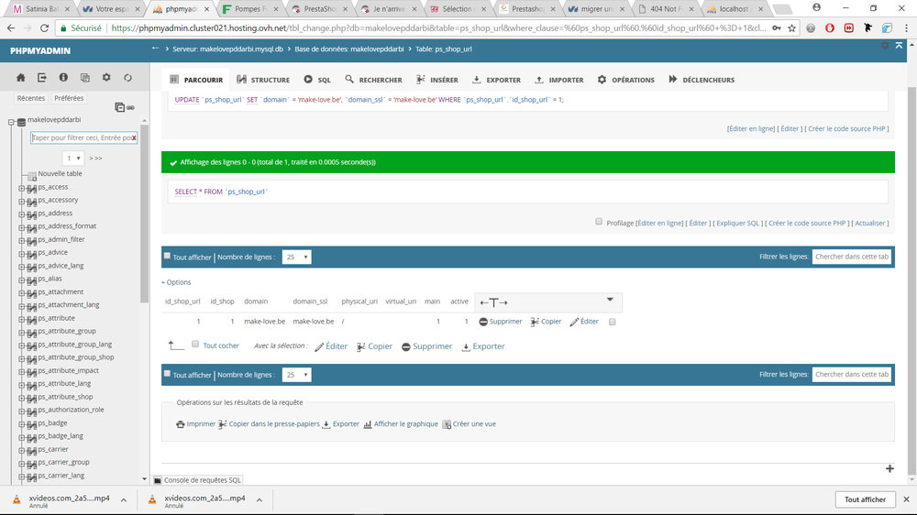Click the plus icon at bottom right
Image resolution: width=917 pixels, height=515 pixels.
[x=889, y=469]
